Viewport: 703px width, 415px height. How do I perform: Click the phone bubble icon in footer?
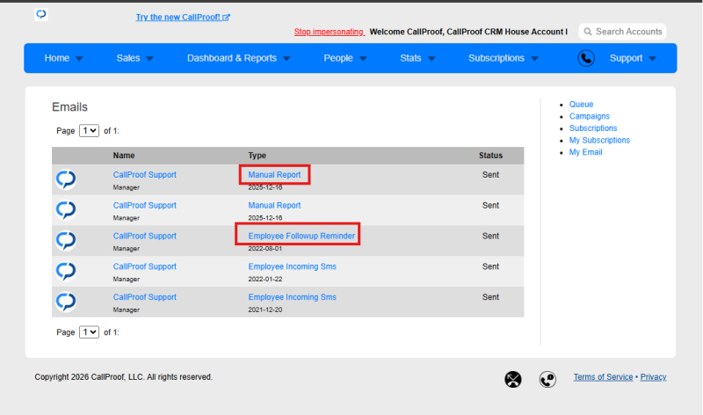click(547, 380)
